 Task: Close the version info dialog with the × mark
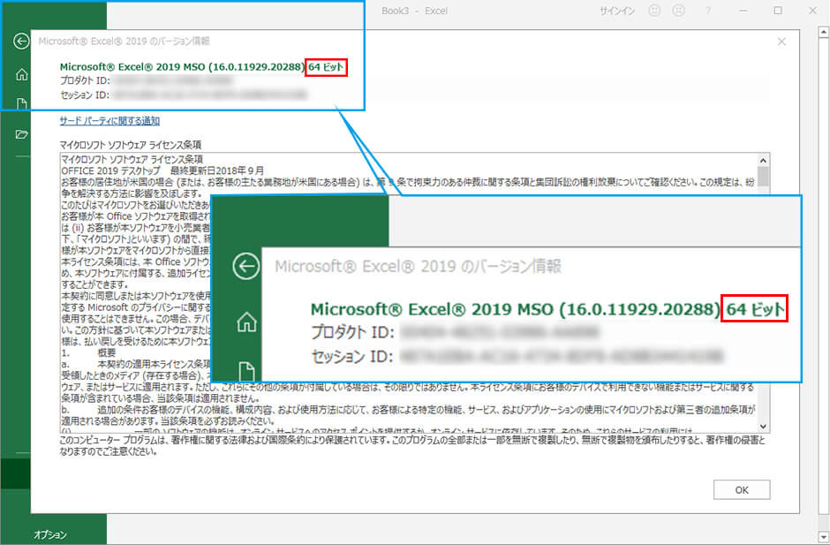(781, 41)
